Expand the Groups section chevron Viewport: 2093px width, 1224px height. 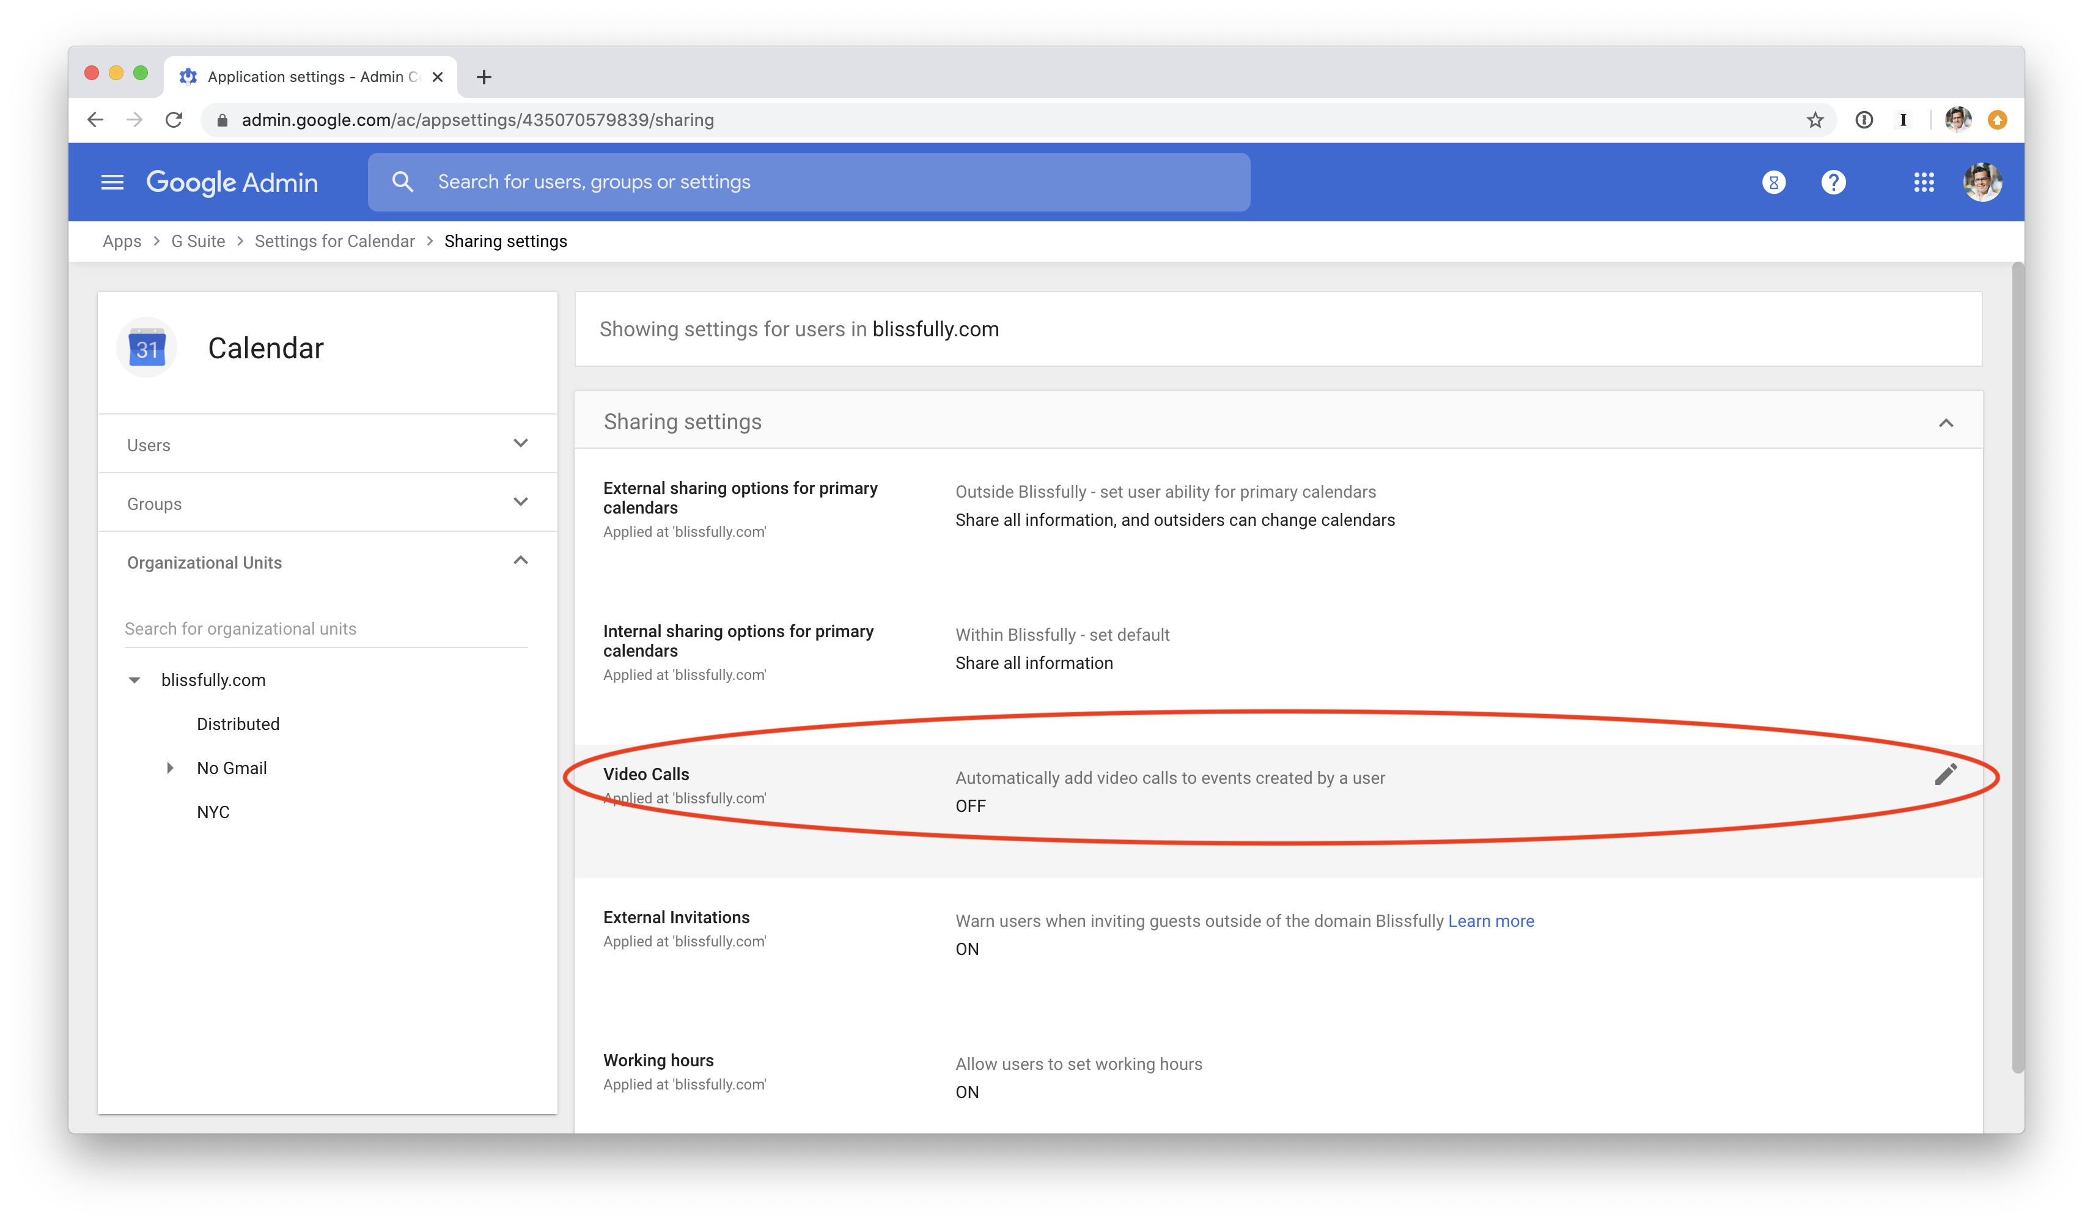[x=520, y=503]
